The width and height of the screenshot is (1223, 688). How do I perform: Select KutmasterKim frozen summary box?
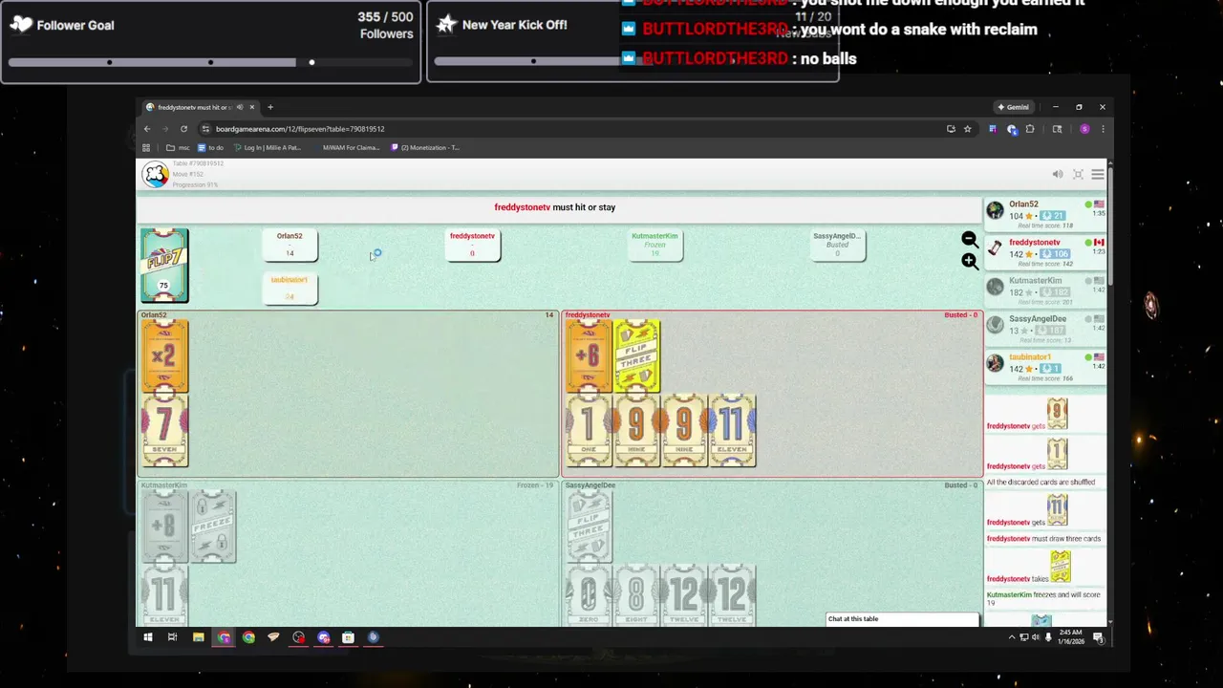[654, 245]
